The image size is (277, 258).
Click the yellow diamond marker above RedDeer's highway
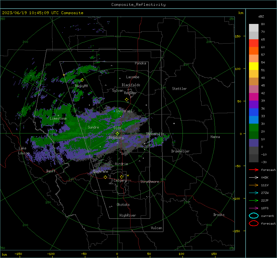point(127,100)
